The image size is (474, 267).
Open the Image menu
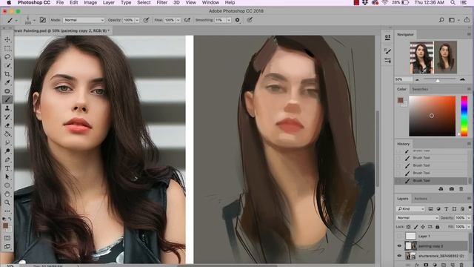(90, 2)
